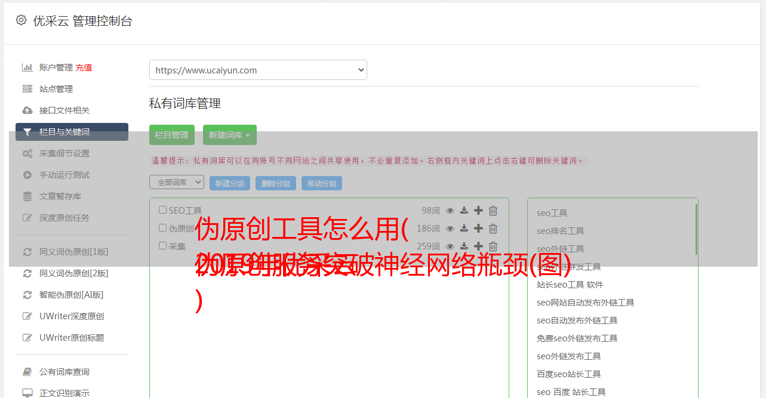Viewport: 766px width, 398px height.
Task: Select keyword 百度seo站长工具
Action: [x=569, y=374]
